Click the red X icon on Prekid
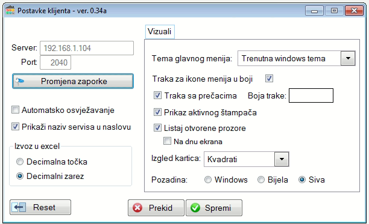The width and height of the screenshot is (369, 224). (137, 208)
